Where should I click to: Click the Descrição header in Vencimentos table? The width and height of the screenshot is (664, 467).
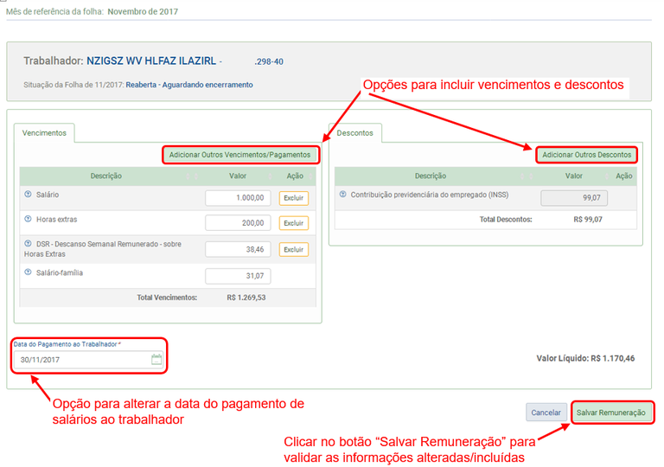click(105, 176)
